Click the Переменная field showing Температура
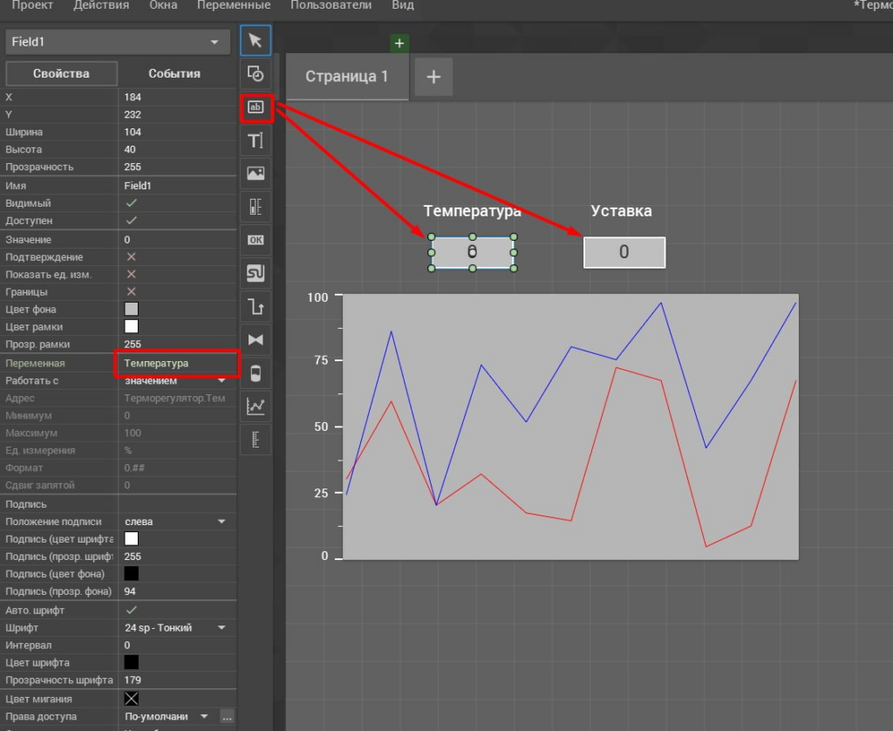The width and height of the screenshot is (893, 731). pos(176,363)
